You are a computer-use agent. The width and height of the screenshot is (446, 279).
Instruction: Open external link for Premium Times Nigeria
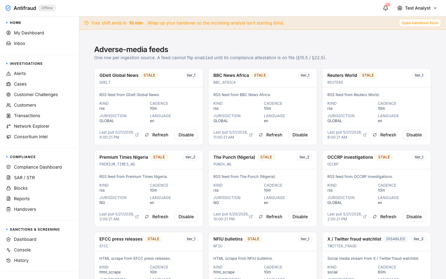tap(137, 217)
